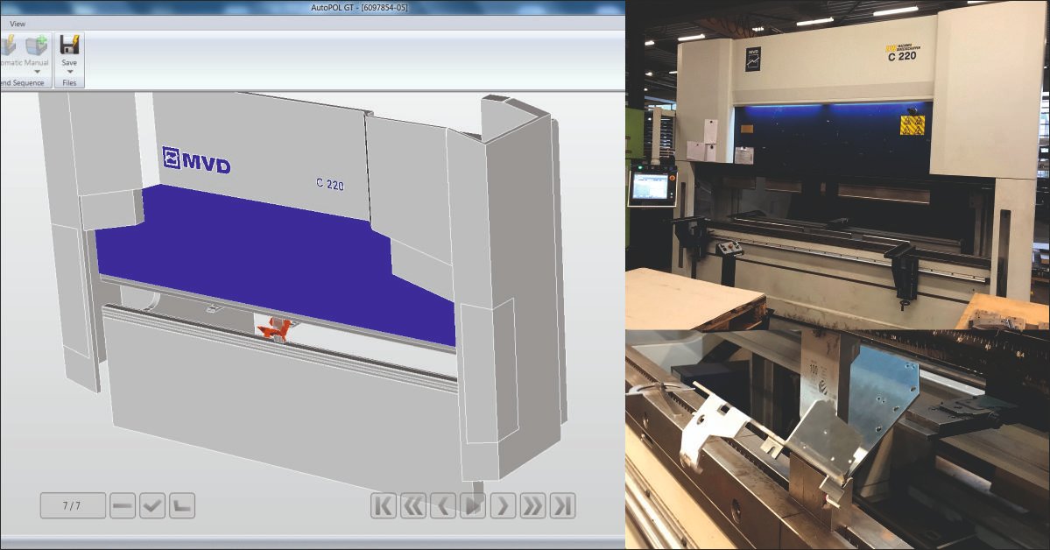The width and height of the screenshot is (1050, 550).
Task: Jump to the first bend step
Action: coord(383,506)
